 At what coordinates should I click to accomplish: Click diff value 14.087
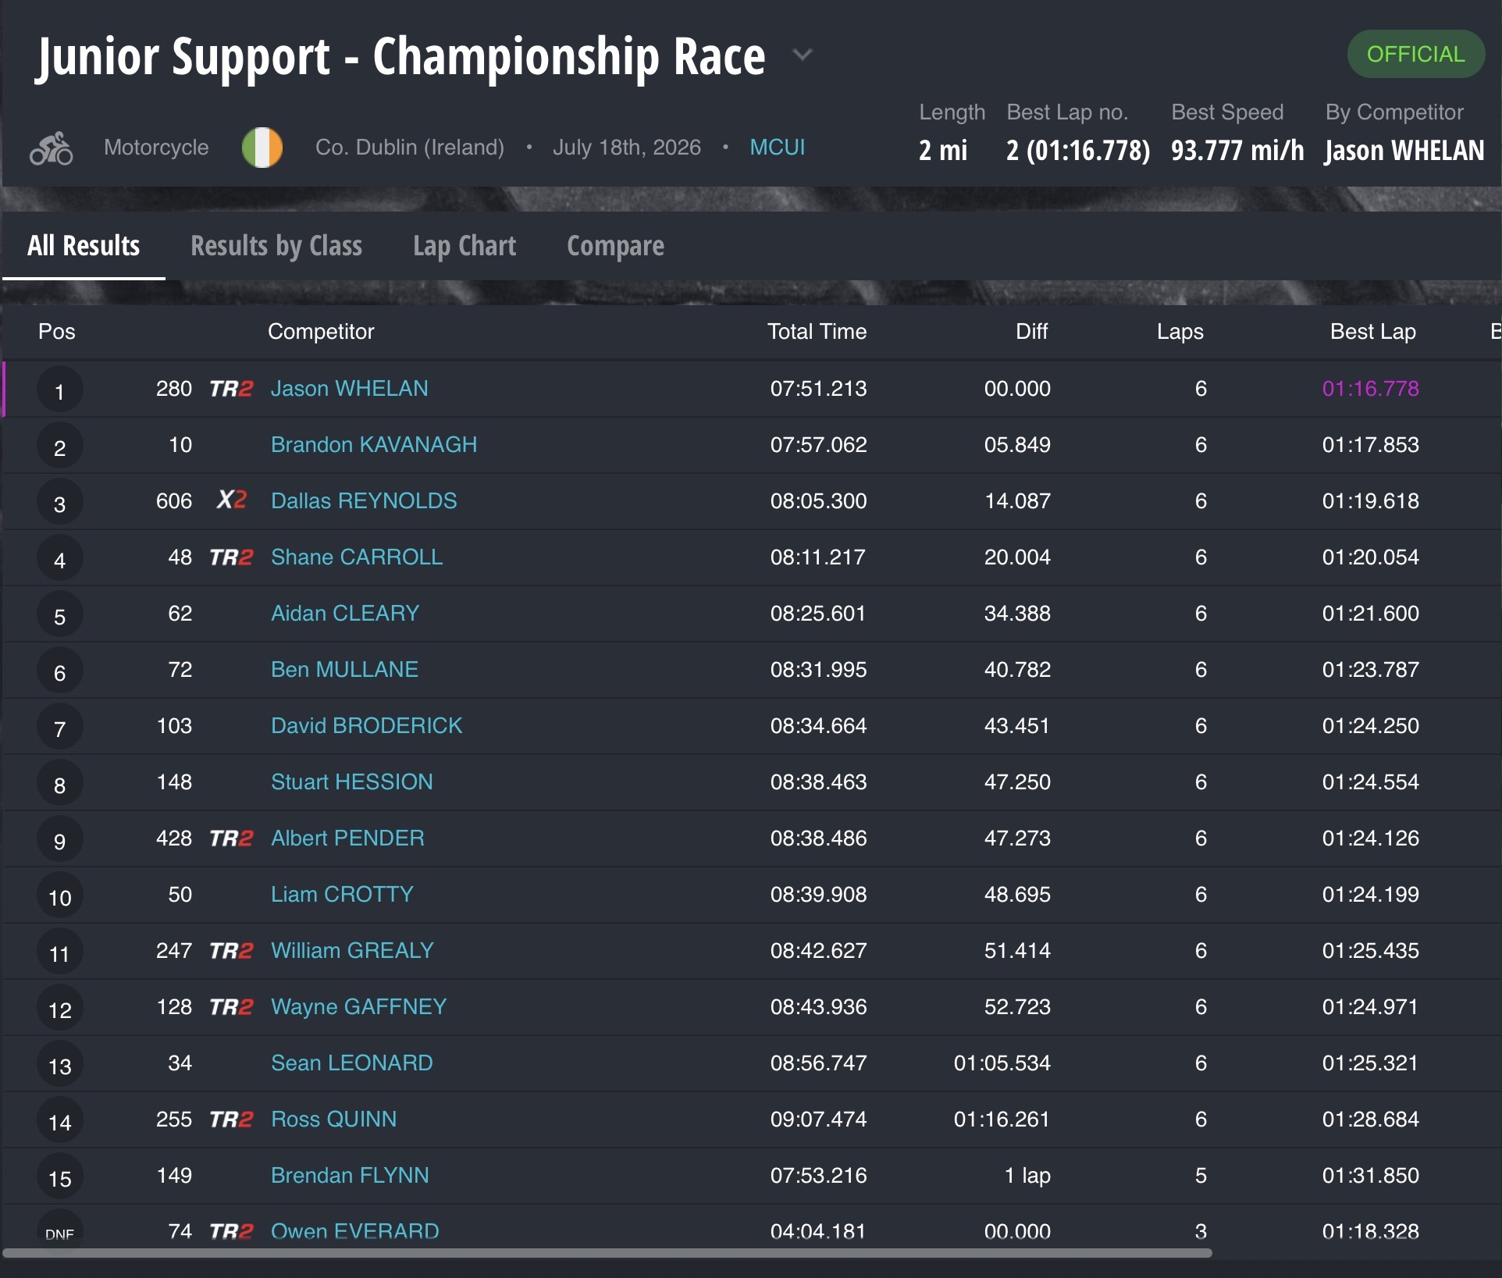(1017, 501)
